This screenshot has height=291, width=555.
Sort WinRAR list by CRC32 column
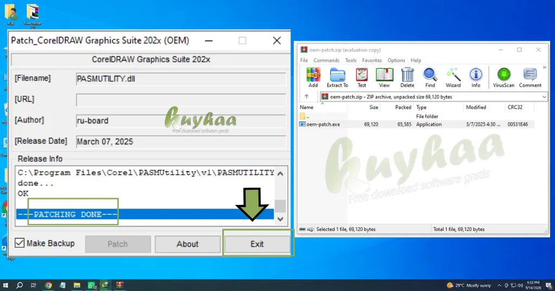[519, 107]
